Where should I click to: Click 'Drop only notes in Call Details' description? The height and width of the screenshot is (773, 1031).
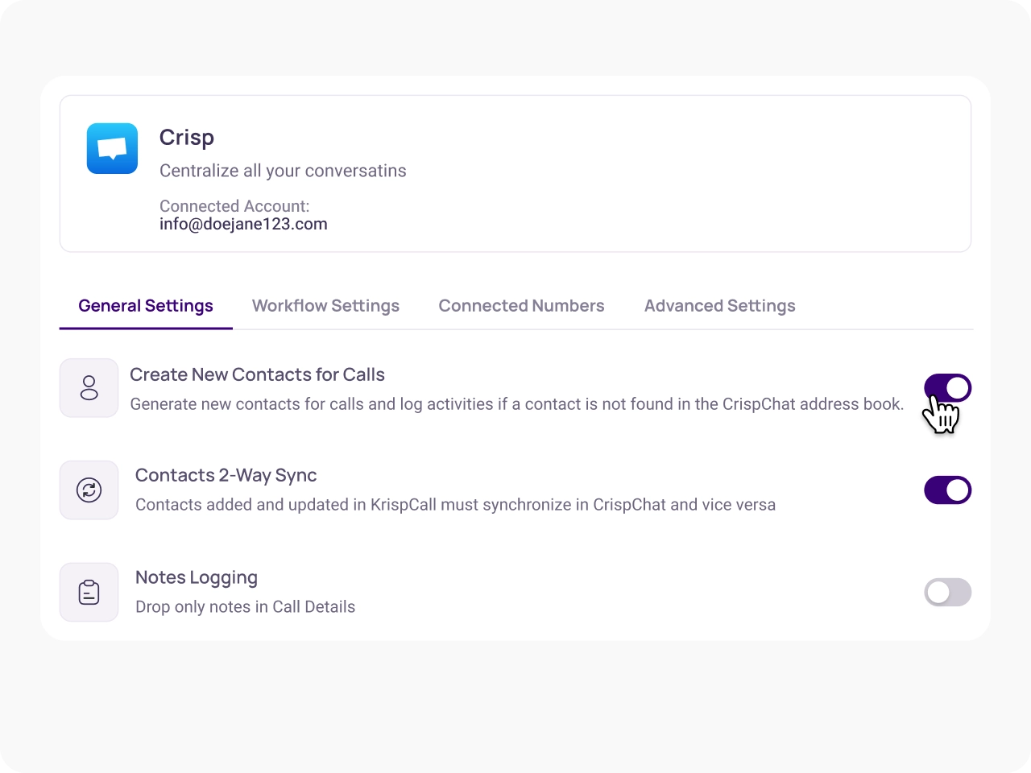point(245,607)
